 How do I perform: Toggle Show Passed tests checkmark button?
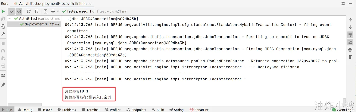tap(12, 11)
